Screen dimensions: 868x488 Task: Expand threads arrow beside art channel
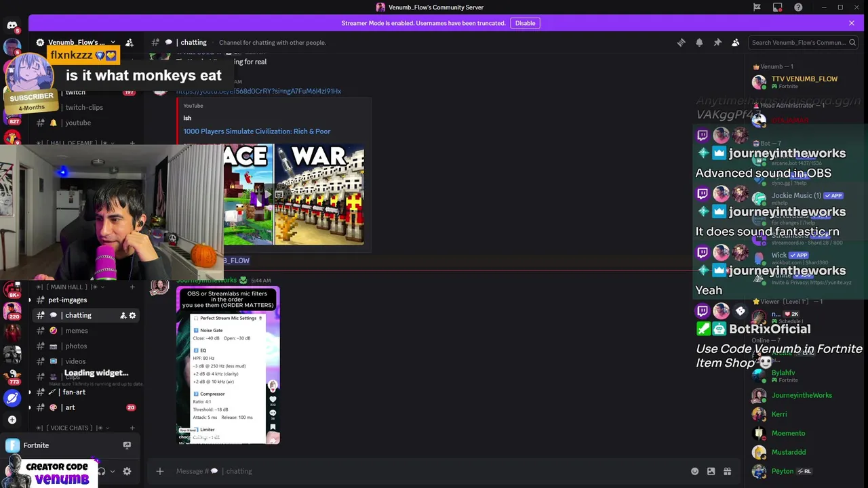pyautogui.click(x=29, y=407)
